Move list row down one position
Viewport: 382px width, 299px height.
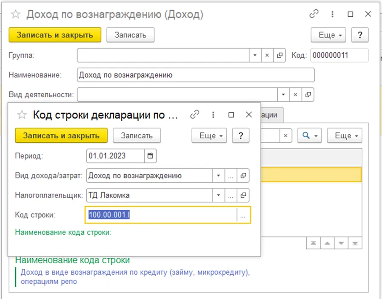pyautogui.click(x=341, y=243)
